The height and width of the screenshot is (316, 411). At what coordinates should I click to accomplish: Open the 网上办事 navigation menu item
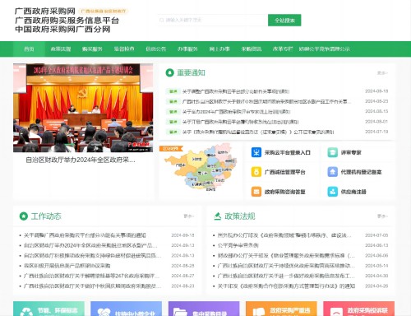pos(219,49)
